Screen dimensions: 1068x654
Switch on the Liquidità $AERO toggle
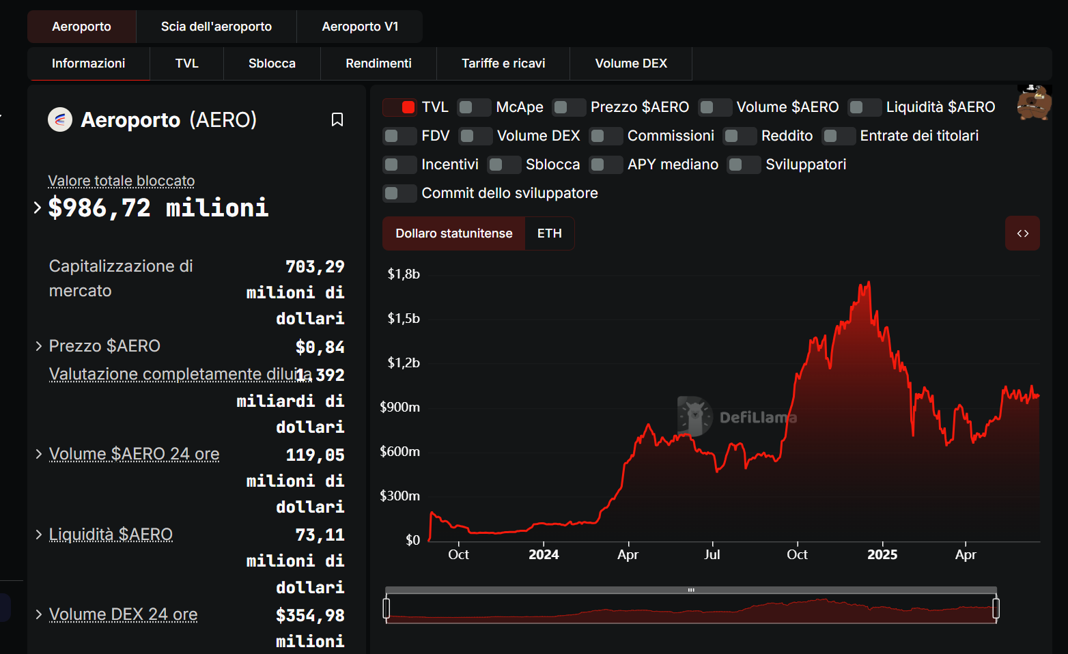click(x=865, y=107)
